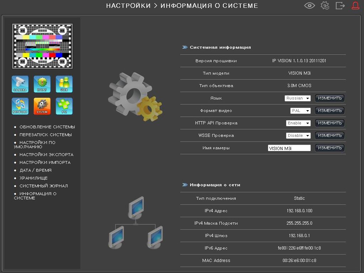Open the WSSE Disable dropdown
The height and width of the screenshot is (273, 364).
[x=298, y=135]
